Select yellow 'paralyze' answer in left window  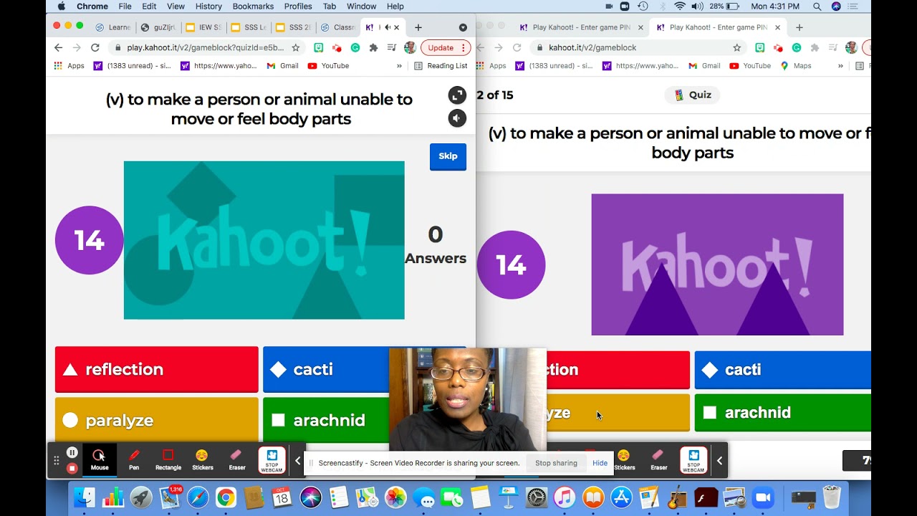tap(157, 420)
